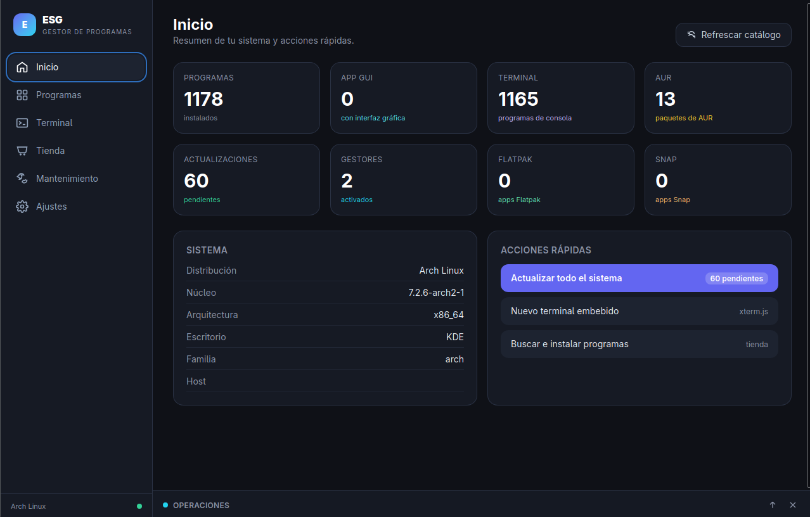Open the ACTUALIZACIONES 60 pendientes card
The height and width of the screenshot is (517, 810).
[247, 179]
